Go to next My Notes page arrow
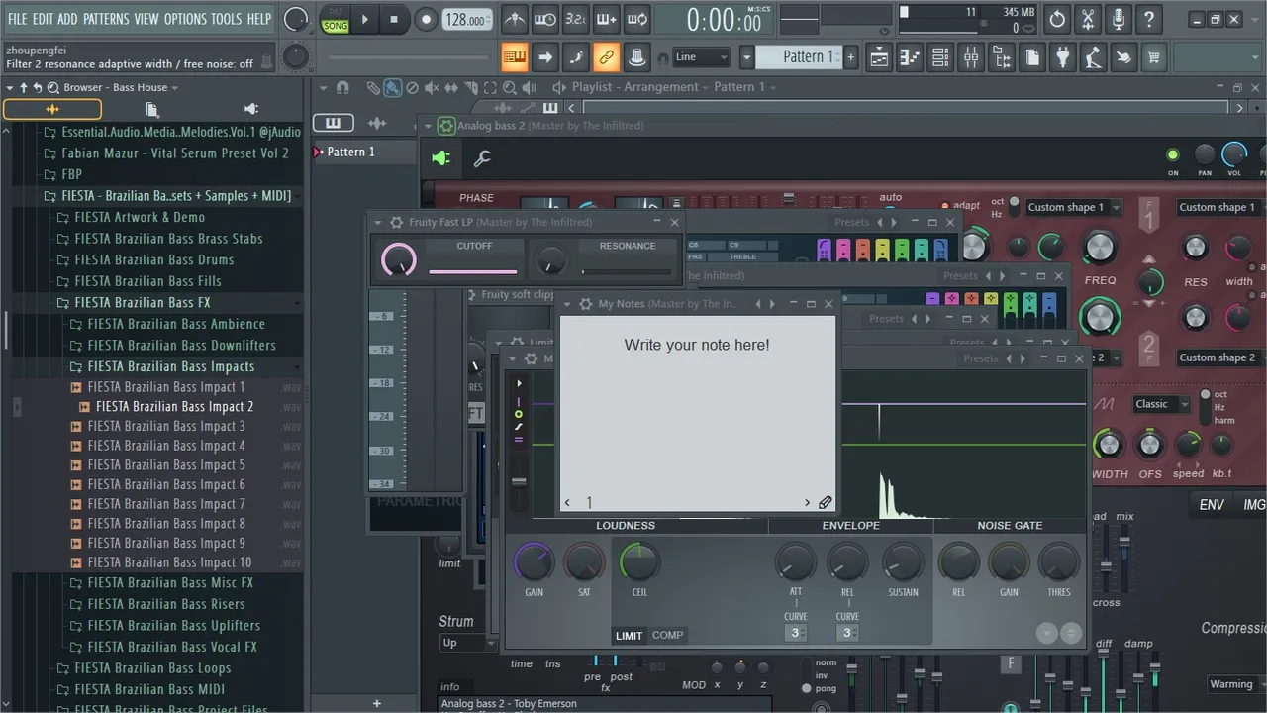The width and height of the screenshot is (1267, 713). tap(807, 503)
